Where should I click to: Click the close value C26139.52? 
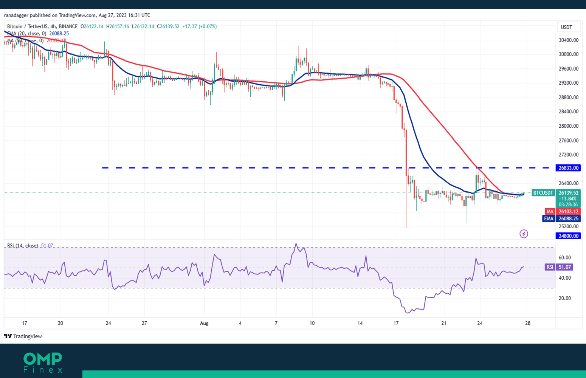(168, 26)
